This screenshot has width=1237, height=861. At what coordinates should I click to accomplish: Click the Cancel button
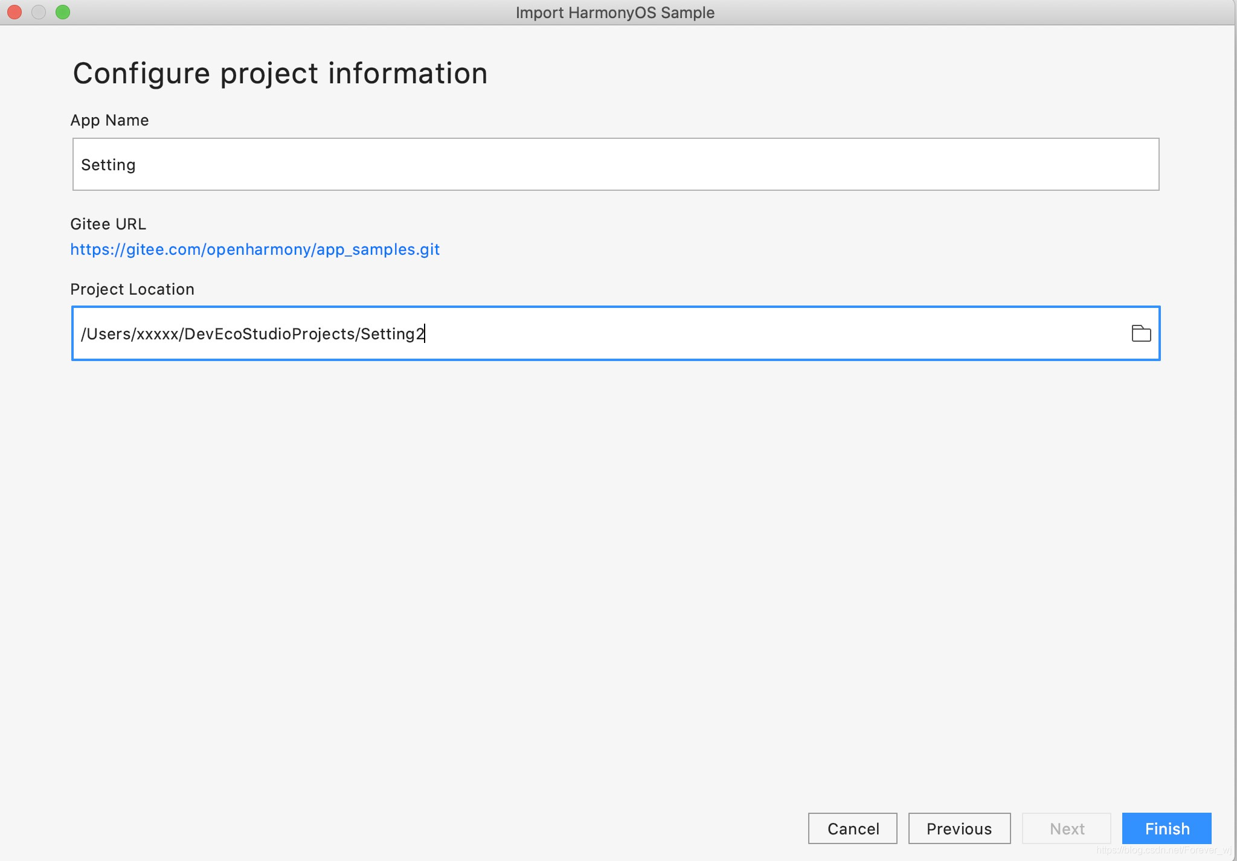852,828
